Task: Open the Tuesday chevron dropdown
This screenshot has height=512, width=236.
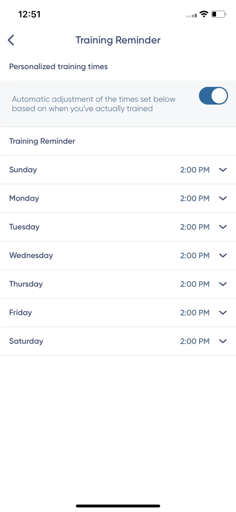Action: click(x=223, y=227)
